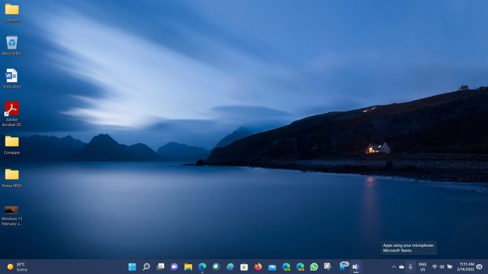This screenshot has width=488, height=274.
Task: Open ENG US language switcher
Action: (x=422, y=267)
